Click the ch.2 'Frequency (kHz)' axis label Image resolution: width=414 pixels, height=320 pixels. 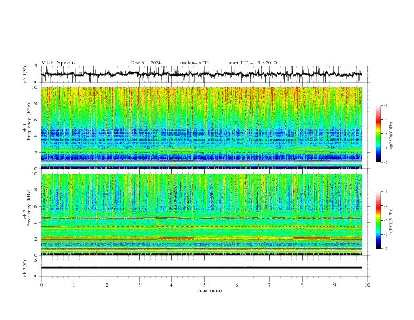point(29,208)
